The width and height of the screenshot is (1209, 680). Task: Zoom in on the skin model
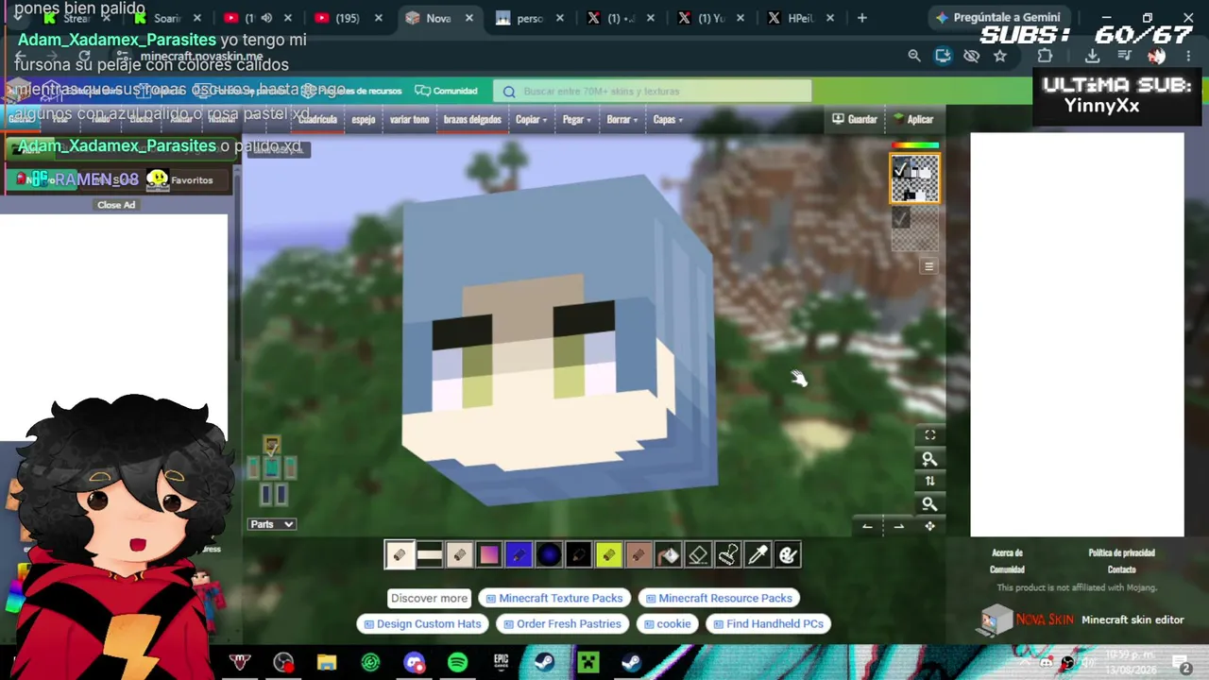pyautogui.click(x=929, y=459)
